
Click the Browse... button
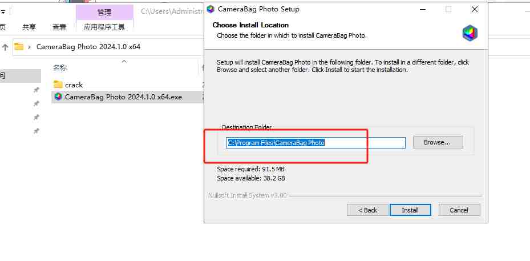click(x=438, y=142)
